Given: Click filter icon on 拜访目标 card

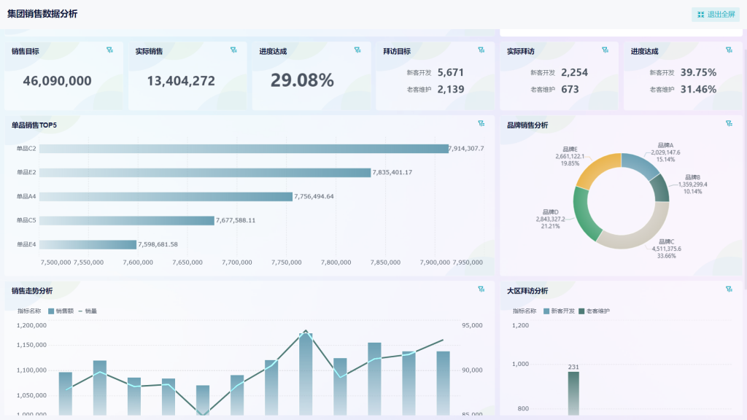Looking at the screenshot, I should pos(481,50).
